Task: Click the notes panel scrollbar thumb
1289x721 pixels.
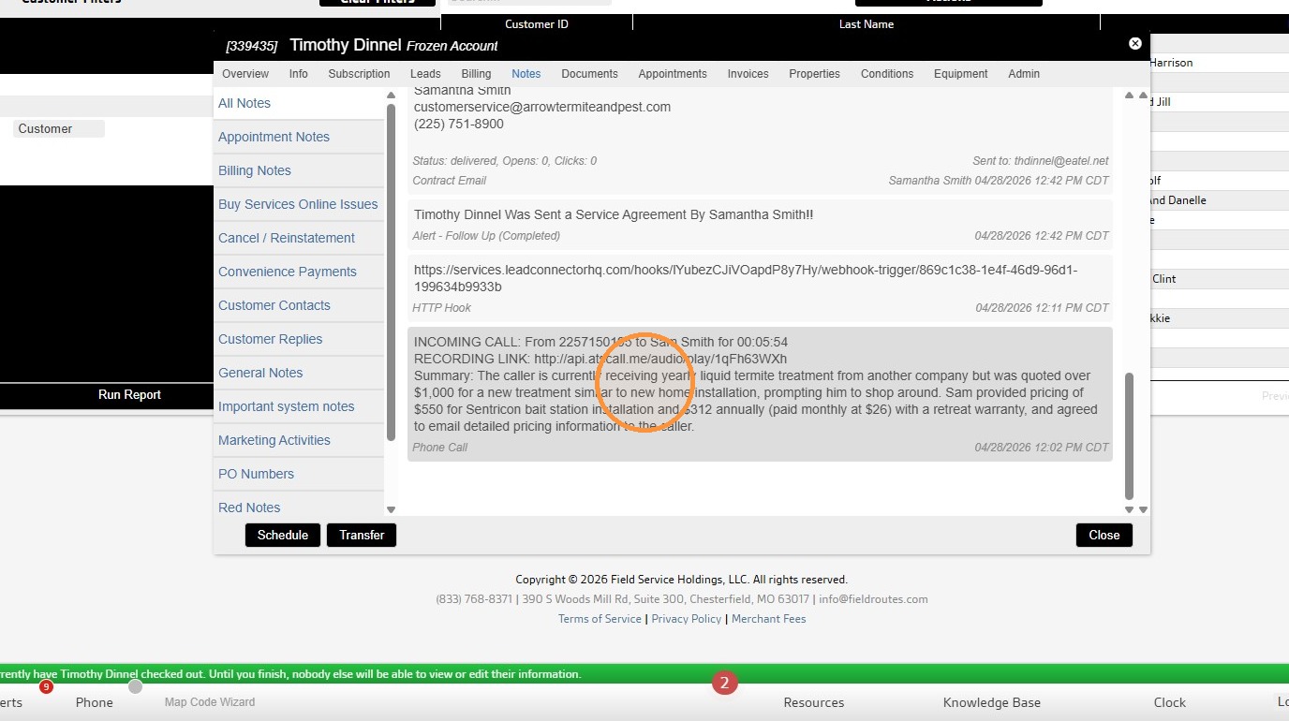Action: click(1129, 436)
